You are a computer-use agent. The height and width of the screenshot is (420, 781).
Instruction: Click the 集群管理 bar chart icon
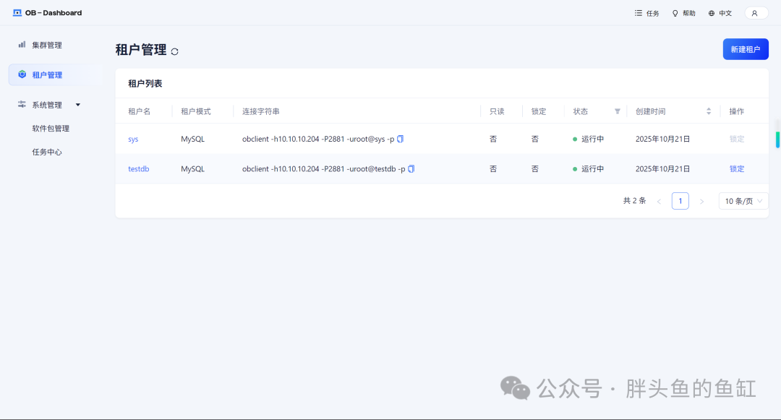point(22,45)
